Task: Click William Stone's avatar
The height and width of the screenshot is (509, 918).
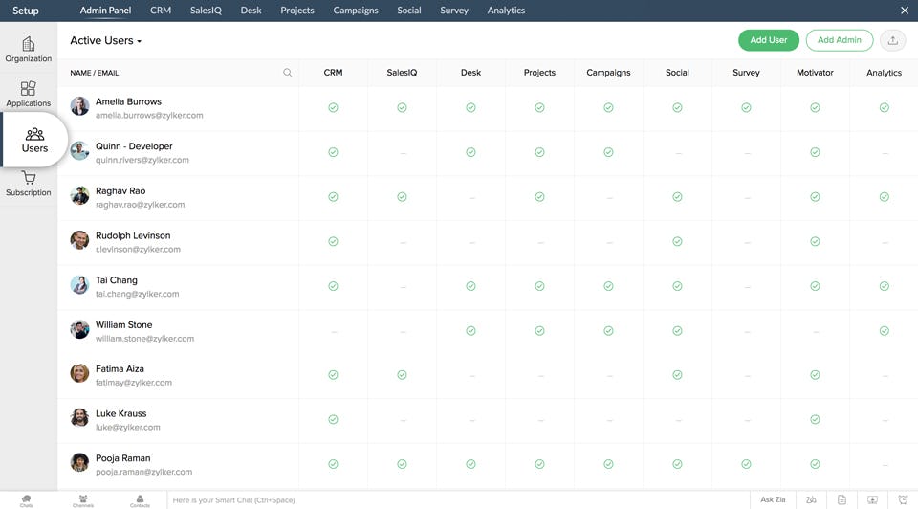Action: (79, 330)
